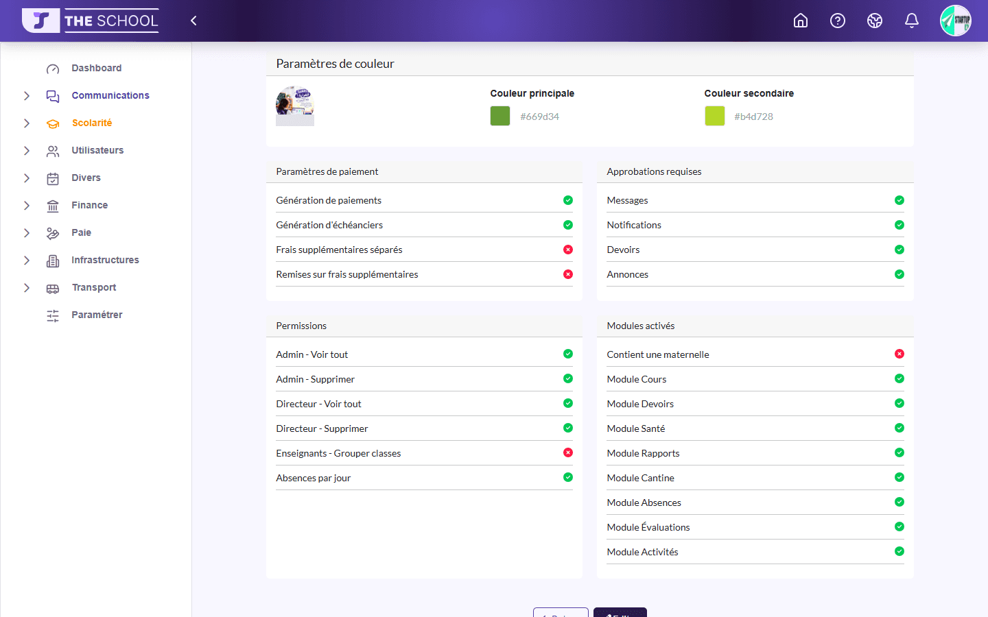Click the Admin - Voir tout green check
Viewport: 988px width, 617px height.
pyautogui.click(x=568, y=354)
